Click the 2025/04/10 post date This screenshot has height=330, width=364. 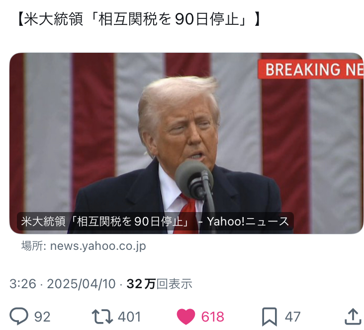click(x=81, y=284)
